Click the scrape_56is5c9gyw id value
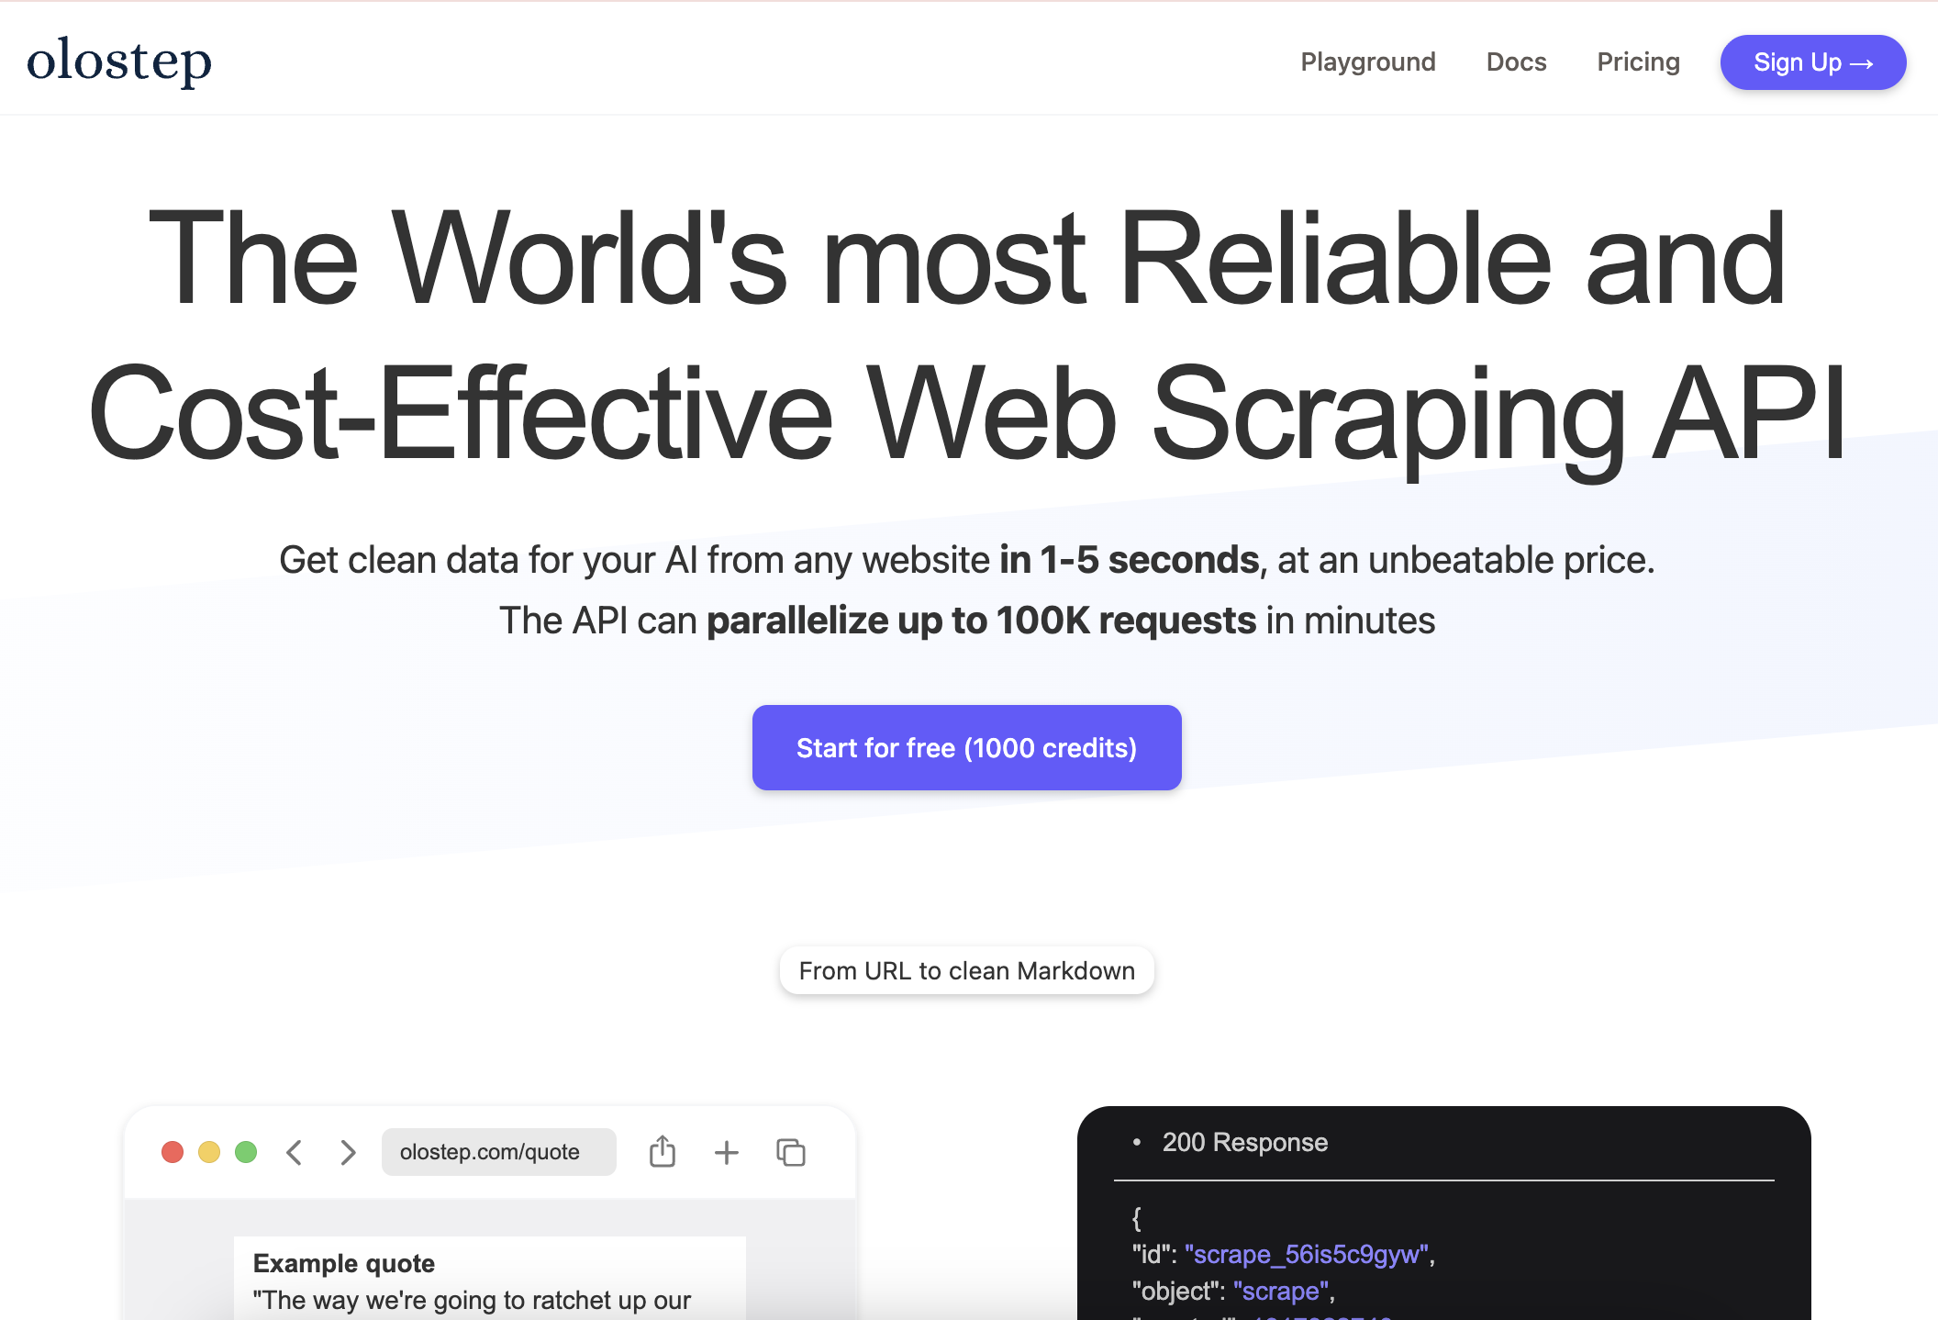Image resolution: width=1938 pixels, height=1320 pixels. [1306, 1254]
